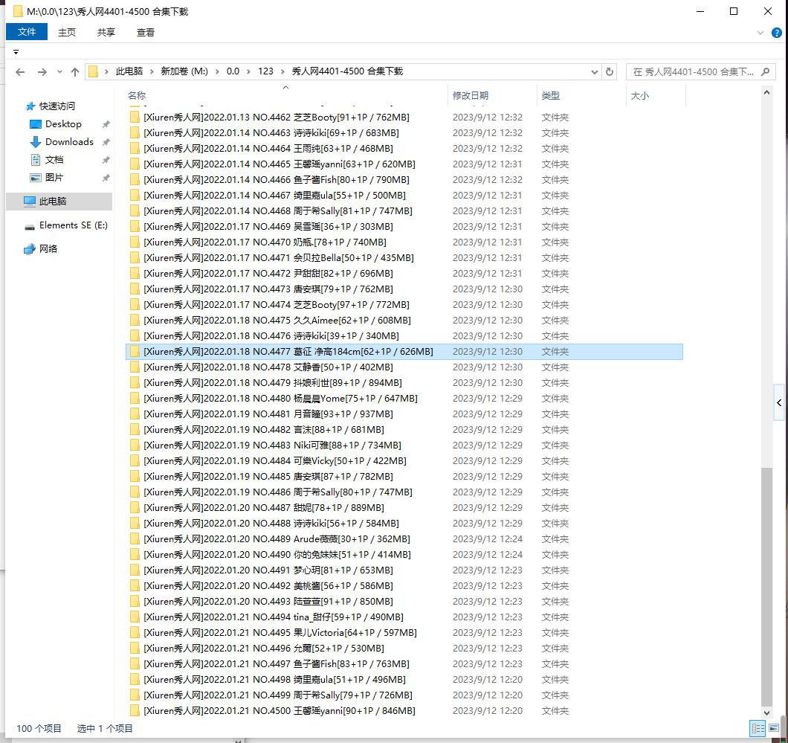The width and height of the screenshot is (788, 743).
Task: Click the pin icon next to Desktop
Action: [106, 124]
